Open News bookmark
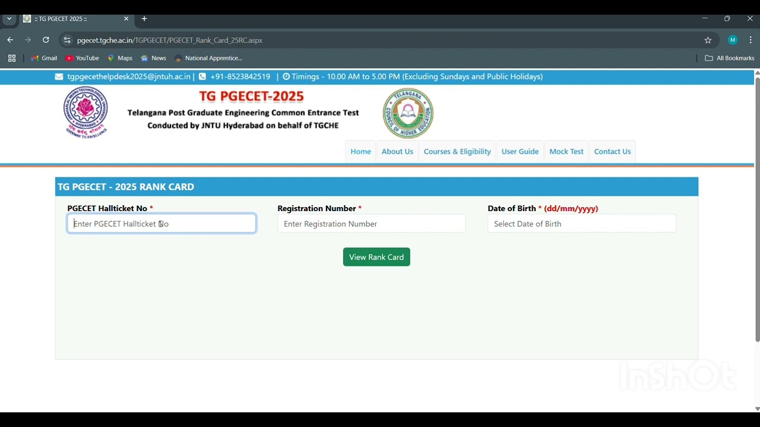The width and height of the screenshot is (760, 427). [153, 58]
